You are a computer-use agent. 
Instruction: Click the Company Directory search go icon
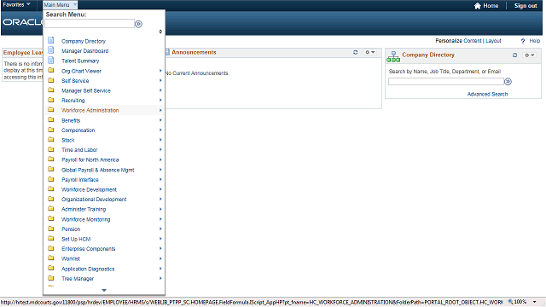(x=508, y=82)
